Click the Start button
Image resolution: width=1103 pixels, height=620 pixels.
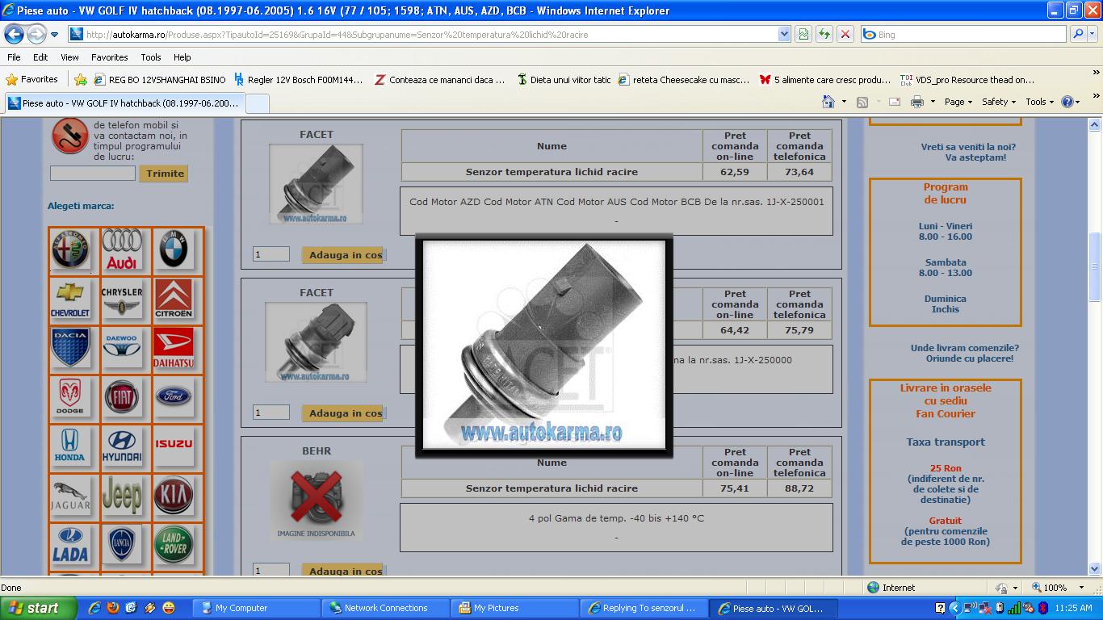(x=38, y=608)
